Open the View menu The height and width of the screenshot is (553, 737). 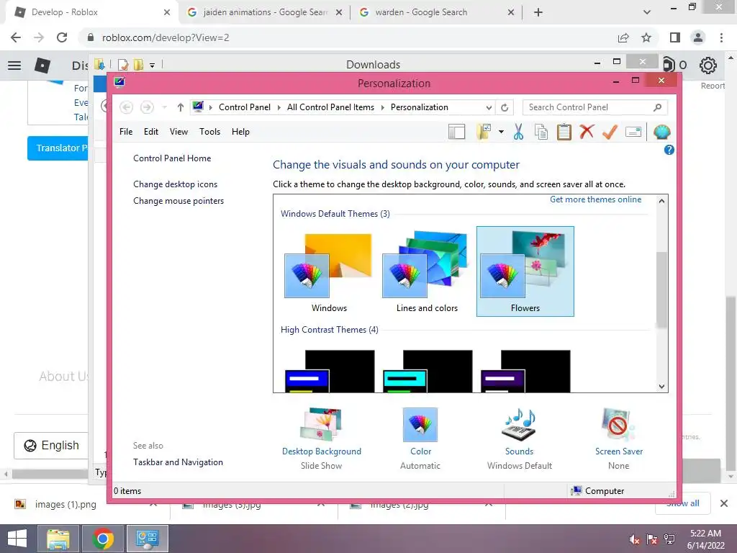tap(178, 132)
